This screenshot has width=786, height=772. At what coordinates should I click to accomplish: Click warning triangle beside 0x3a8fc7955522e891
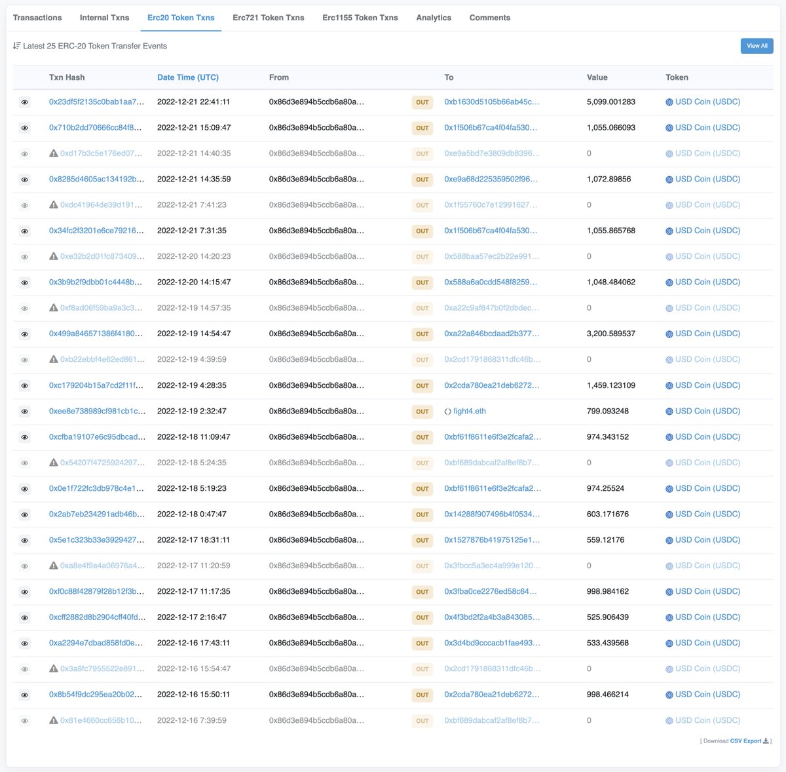pyautogui.click(x=54, y=668)
